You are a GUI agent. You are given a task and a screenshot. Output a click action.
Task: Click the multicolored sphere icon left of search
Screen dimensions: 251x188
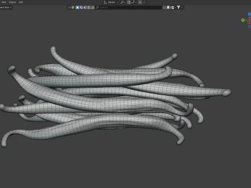tap(73, 7)
